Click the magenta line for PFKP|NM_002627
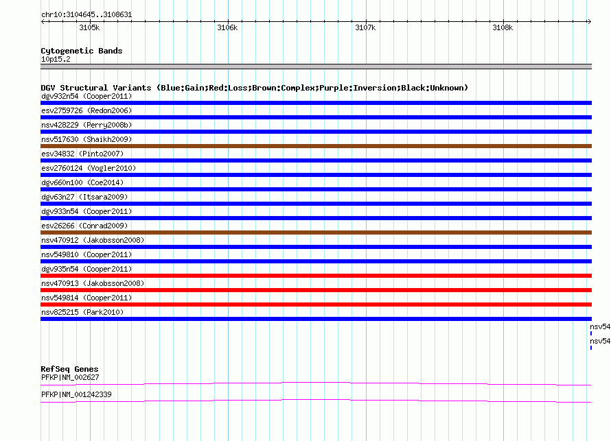611x441 pixels. (x=316, y=384)
